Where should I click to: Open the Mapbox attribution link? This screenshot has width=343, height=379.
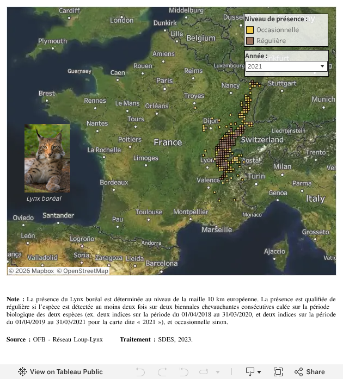click(x=32, y=271)
